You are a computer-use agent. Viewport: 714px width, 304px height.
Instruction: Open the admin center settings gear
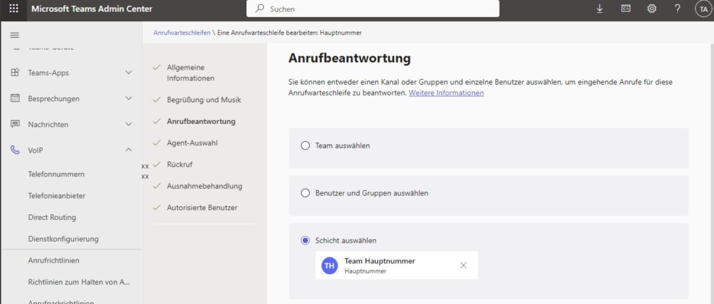(x=651, y=9)
